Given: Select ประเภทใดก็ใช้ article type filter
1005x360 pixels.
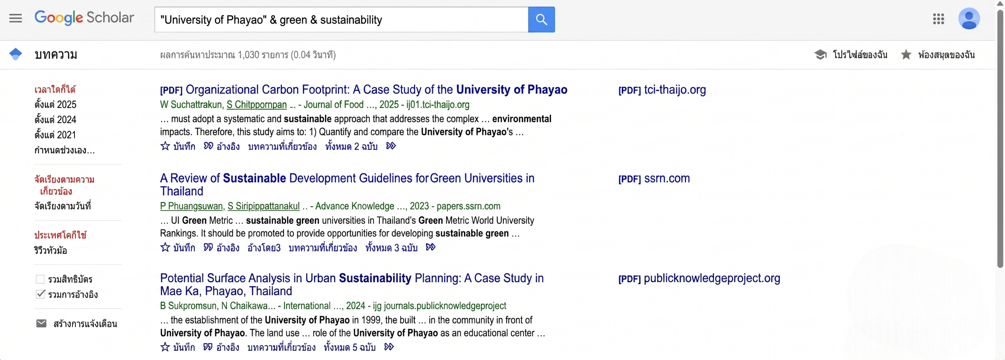Looking at the screenshot, I should click(60, 235).
